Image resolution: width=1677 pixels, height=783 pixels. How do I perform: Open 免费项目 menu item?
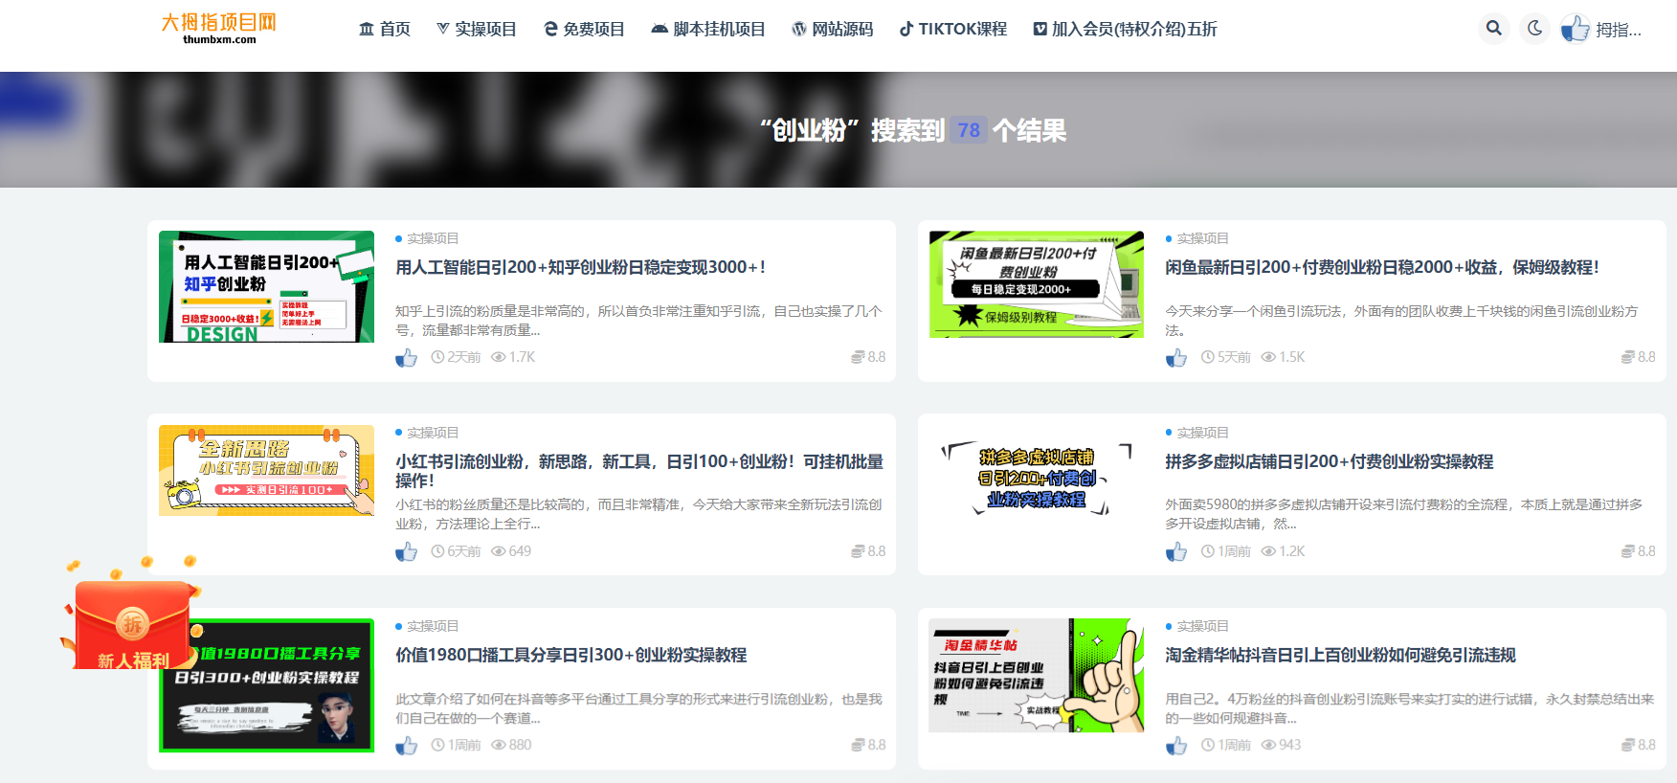[x=584, y=29]
